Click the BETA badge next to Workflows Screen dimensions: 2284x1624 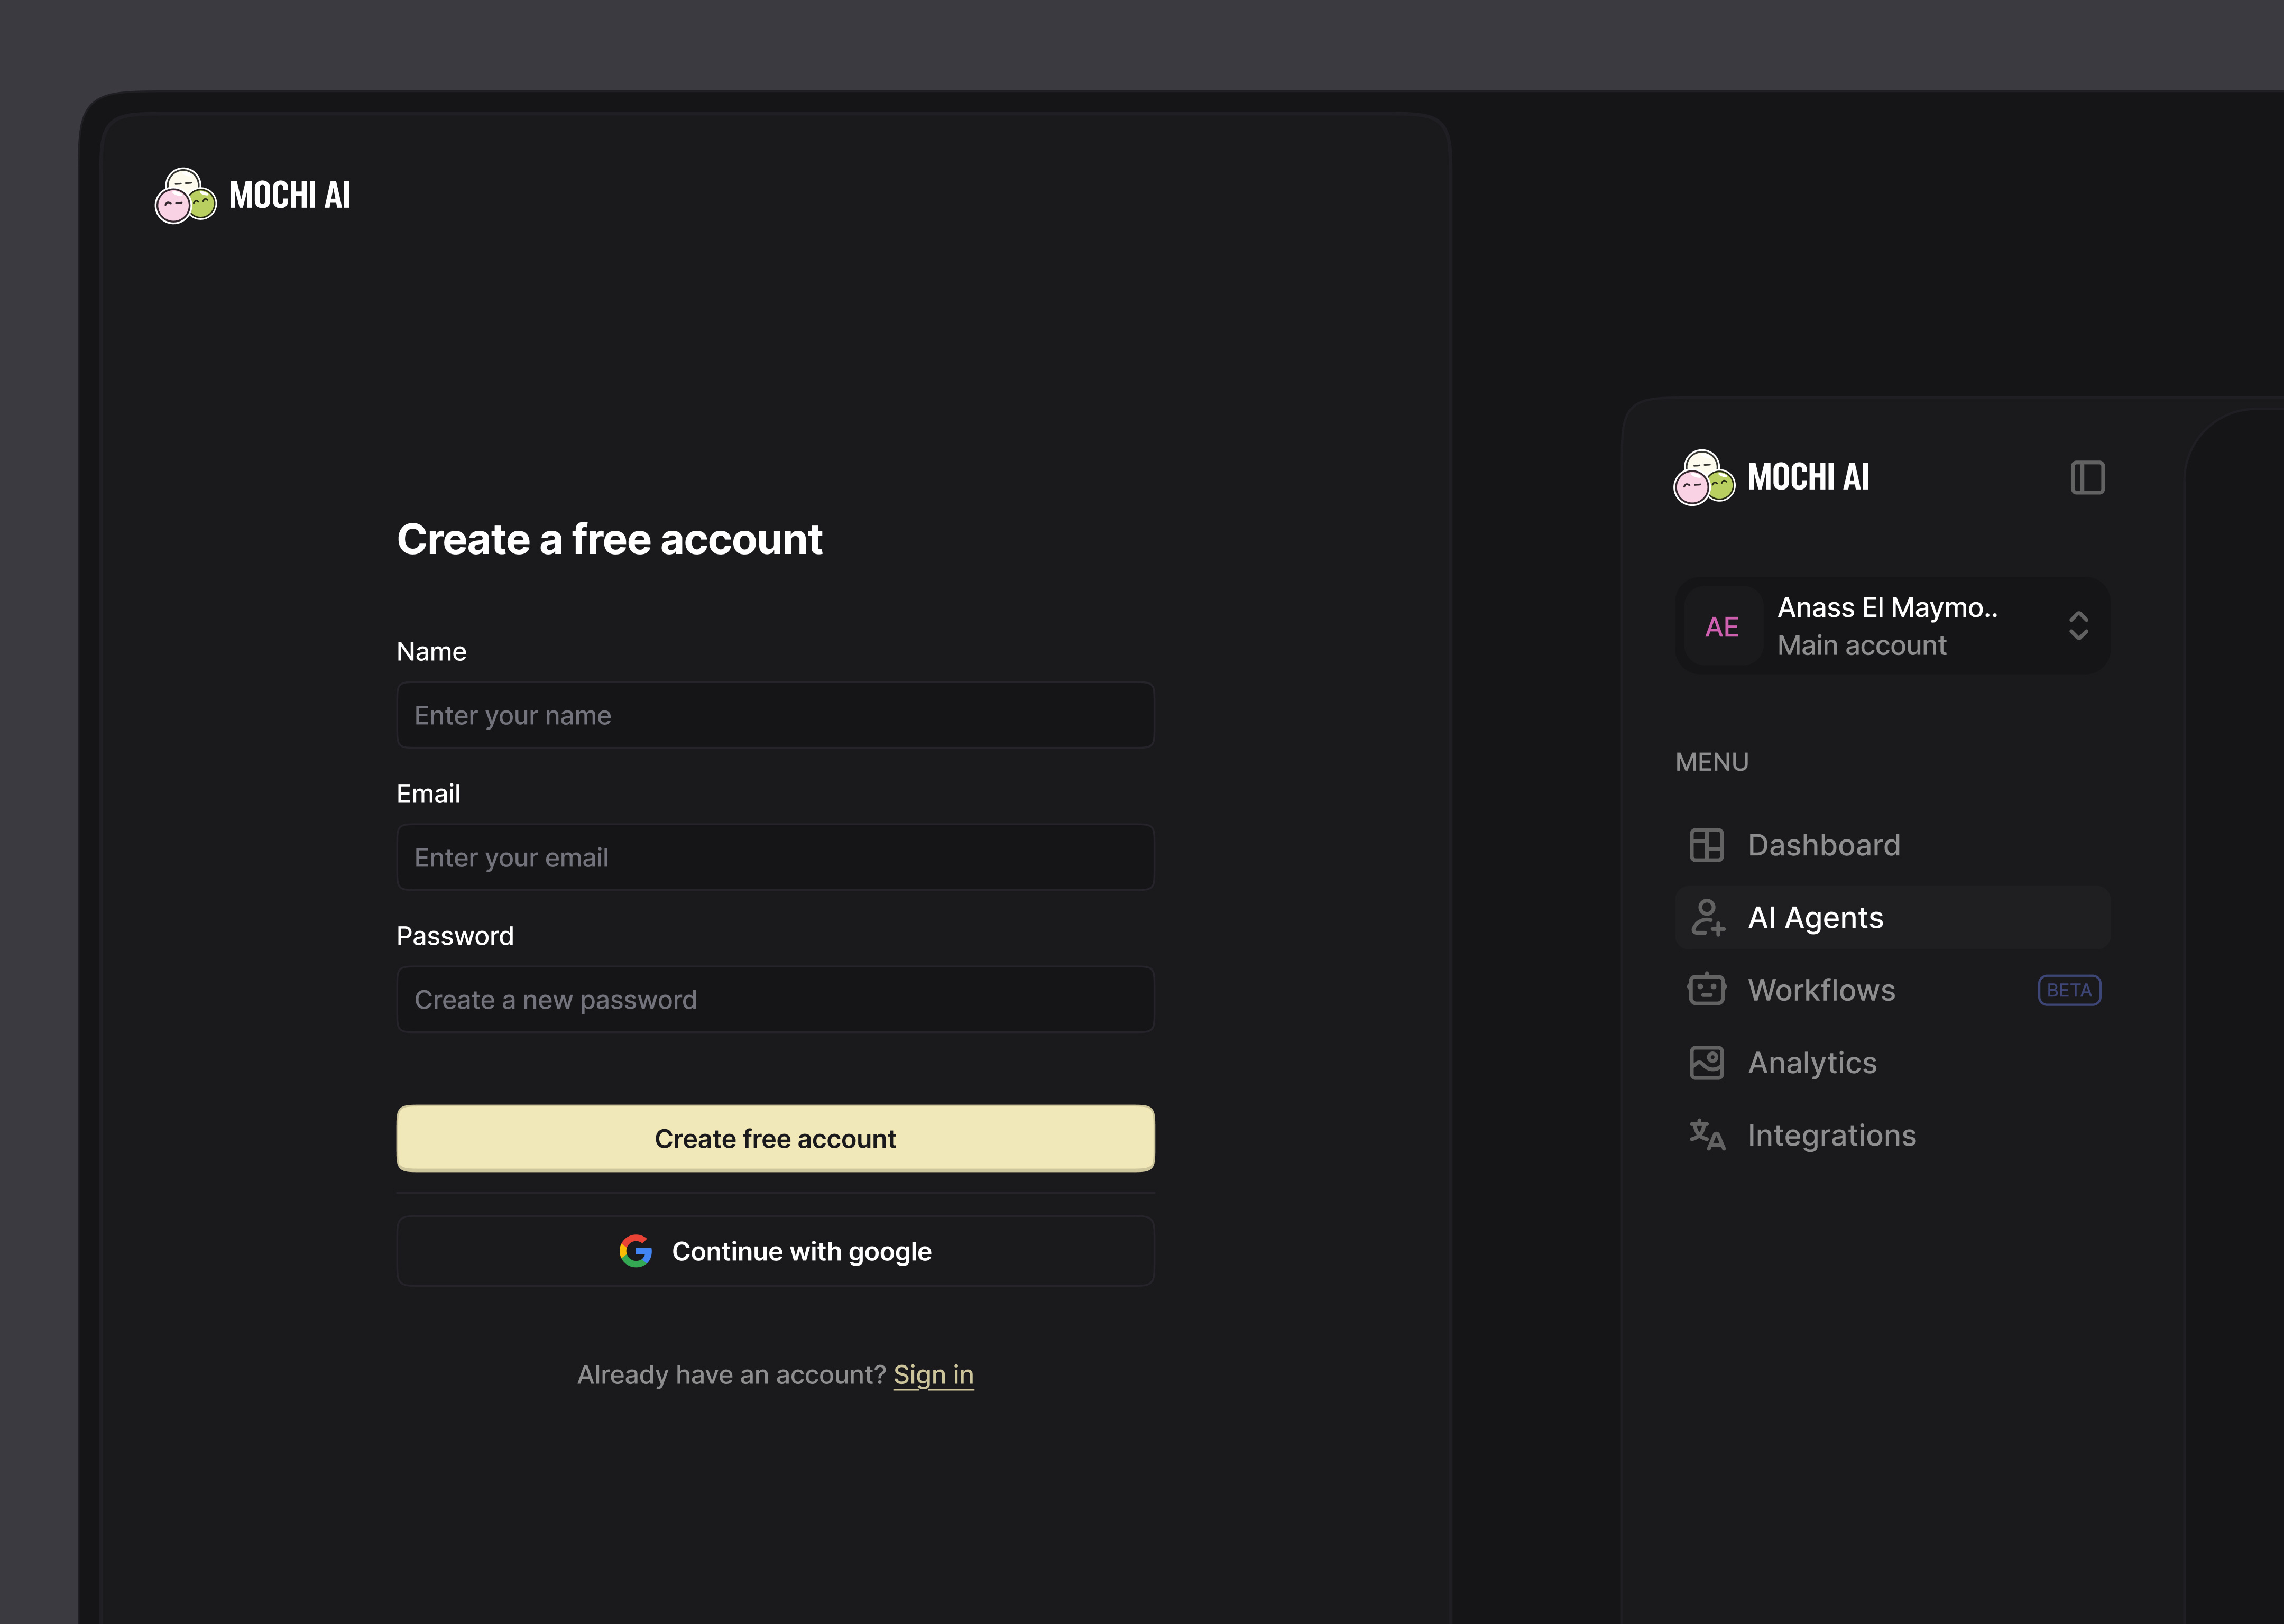pos(2068,990)
